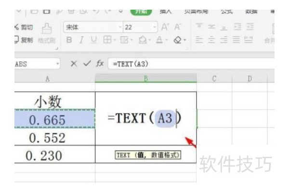The image size is (289, 193).
Task: Click the clear eraser icon
Action: point(177,40)
